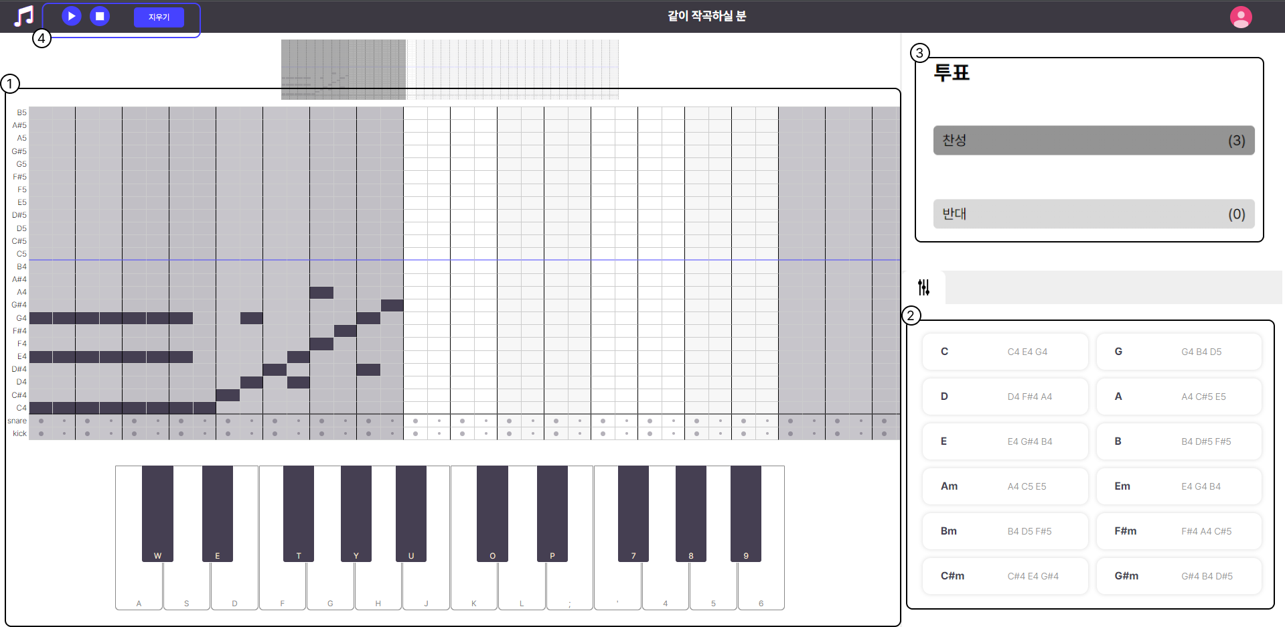
Task: Play the white piano key labeled S
Action: 187,586
